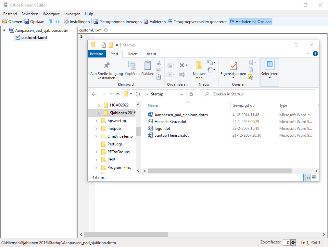Sort by the Gewijzigd op column
Image resolution: width=328 pixels, height=247 pixels.
(244, 105)
